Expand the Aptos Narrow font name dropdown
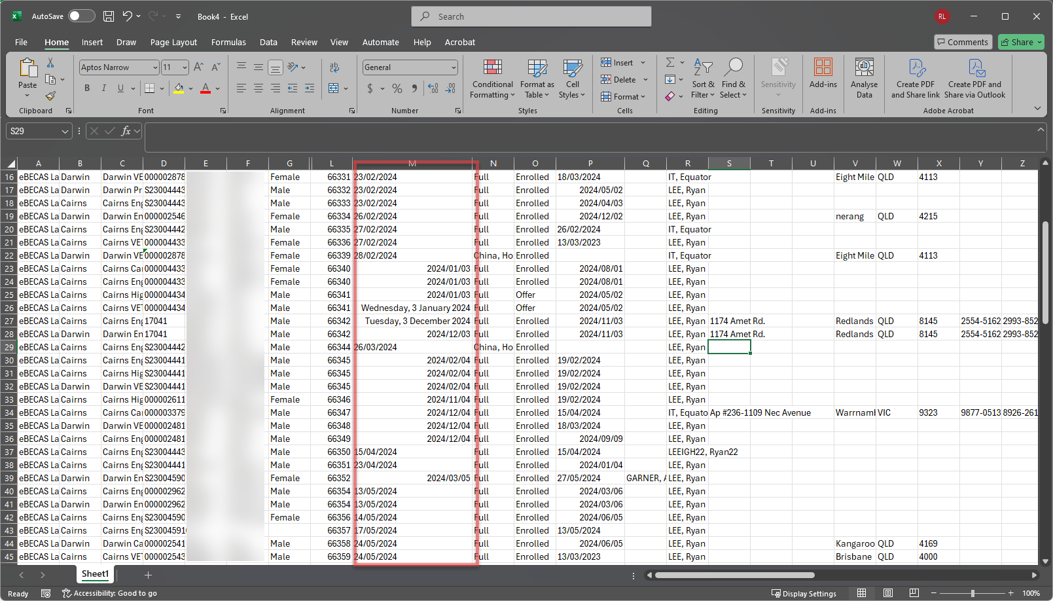 155,67
